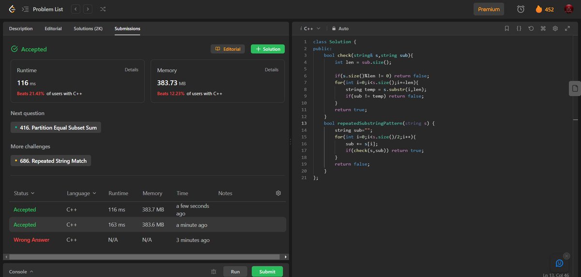Select the Submissions tab
Screen dimensions: 581x277
tap(127, 29)
